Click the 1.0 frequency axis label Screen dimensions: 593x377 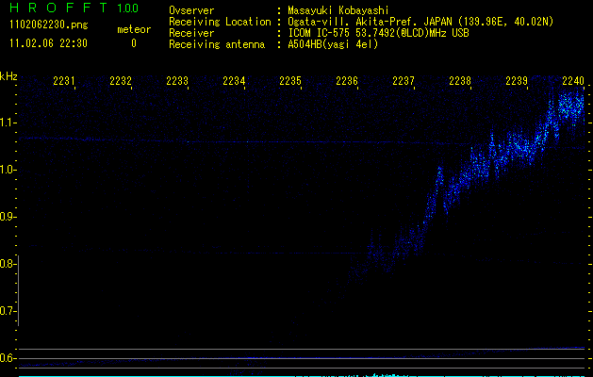[x=8, y=170]
